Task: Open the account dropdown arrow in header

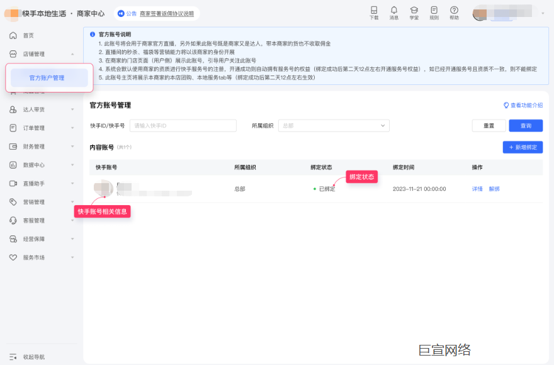Action: (543, 13)
